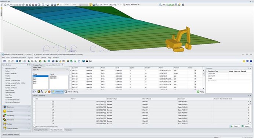Toggle Select checkbox for cut SH01-12
The height and width of the screenshot is (138, 254).
pos(195,82)
